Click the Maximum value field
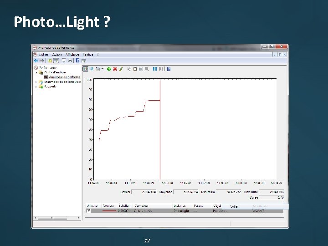The image size is (328, 246). point(272,192)
